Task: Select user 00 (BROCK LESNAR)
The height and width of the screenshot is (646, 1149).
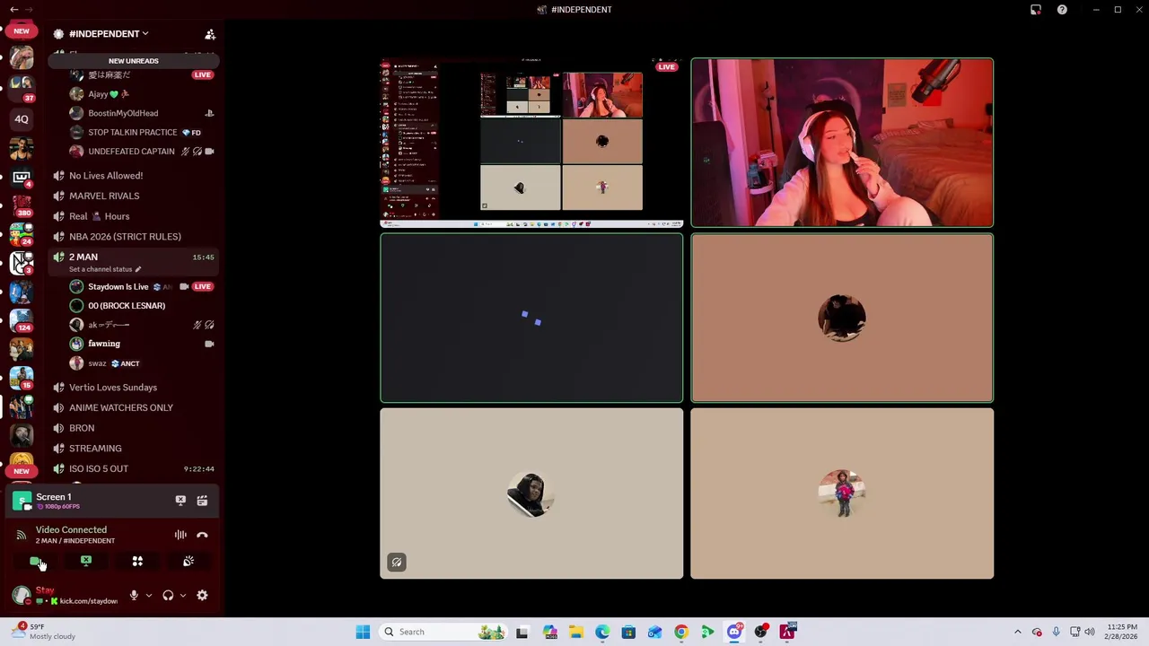Action: (127, 306)
